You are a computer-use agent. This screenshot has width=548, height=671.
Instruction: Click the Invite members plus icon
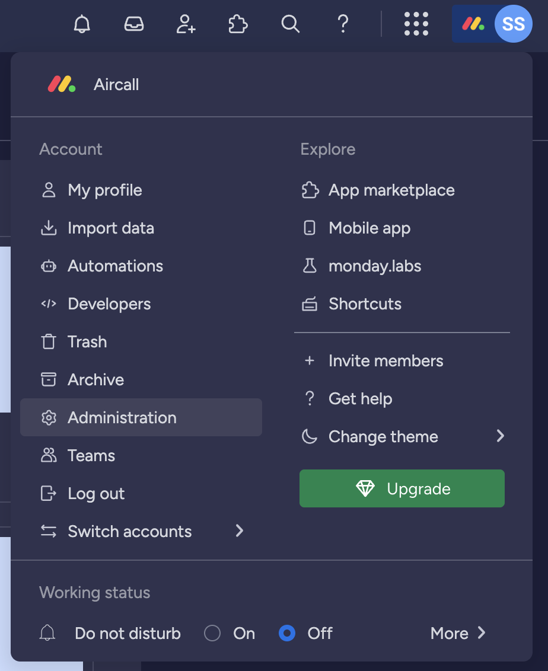[310, 361]
